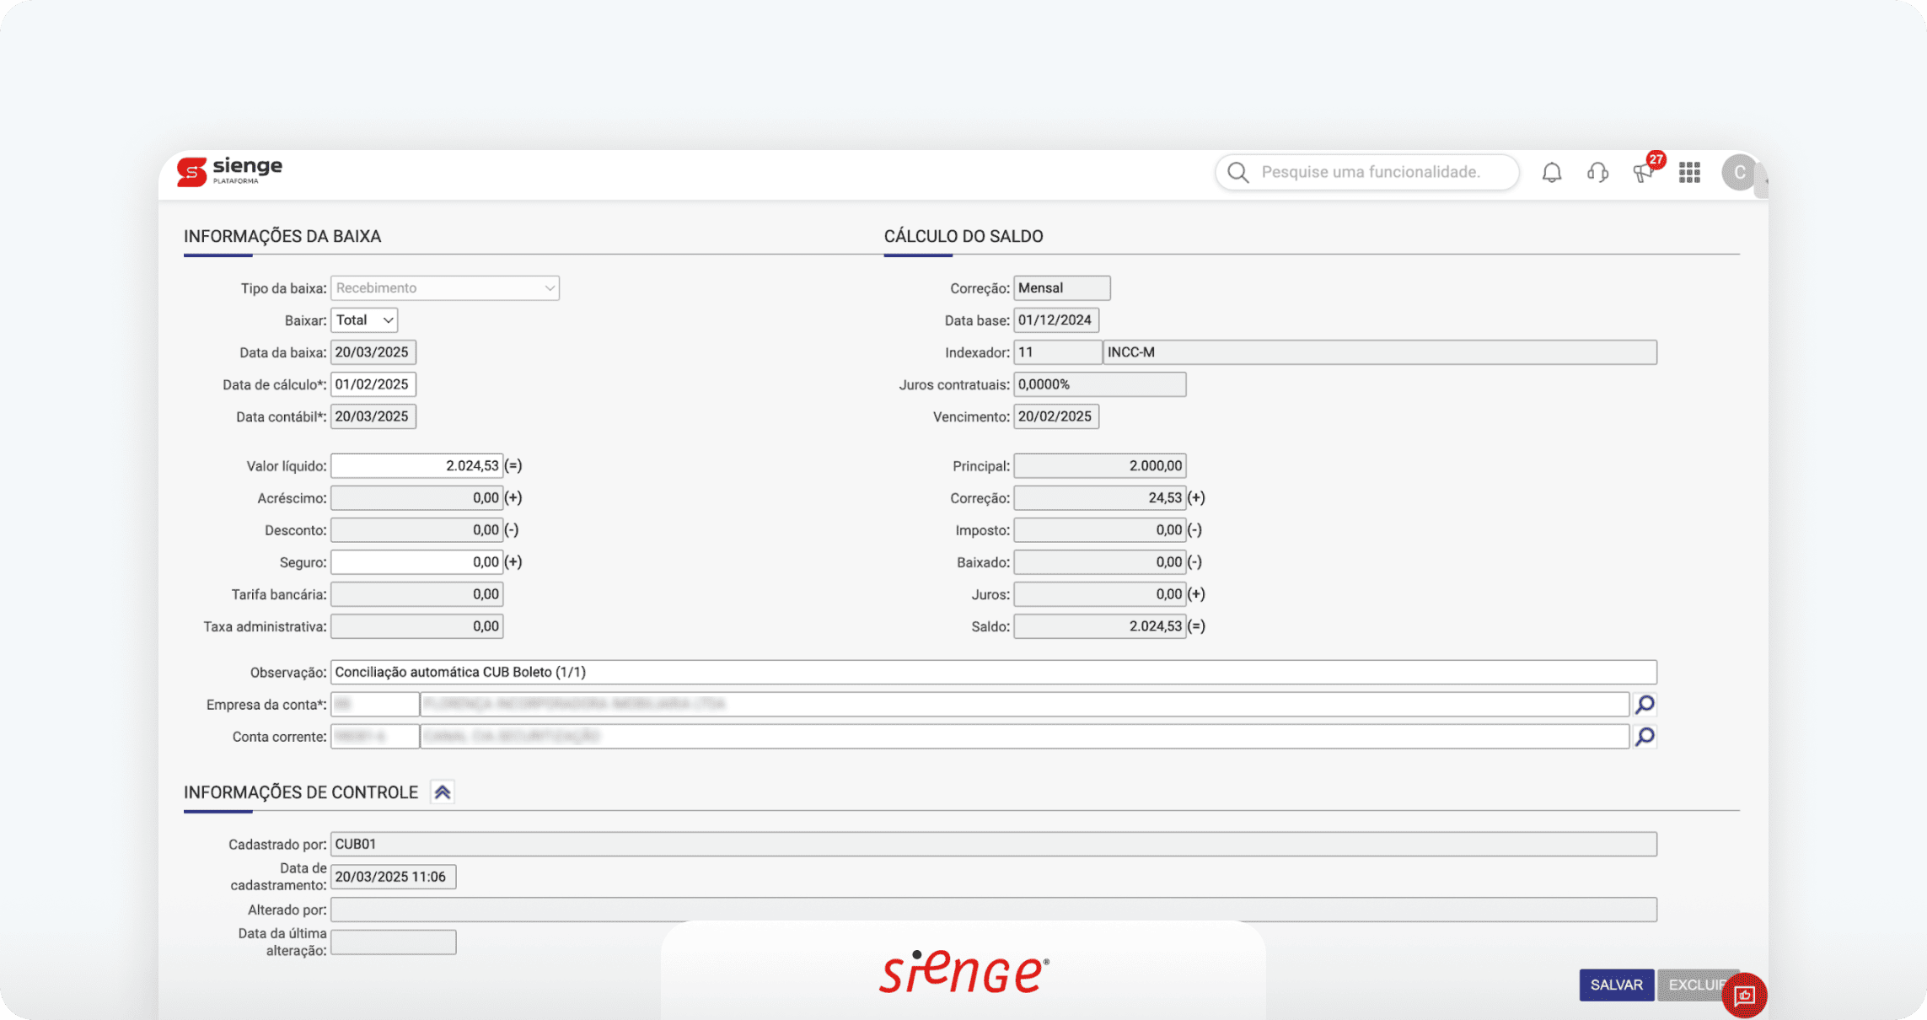
Task: Click Data de cadastramento field
Action: pos(393,877)
